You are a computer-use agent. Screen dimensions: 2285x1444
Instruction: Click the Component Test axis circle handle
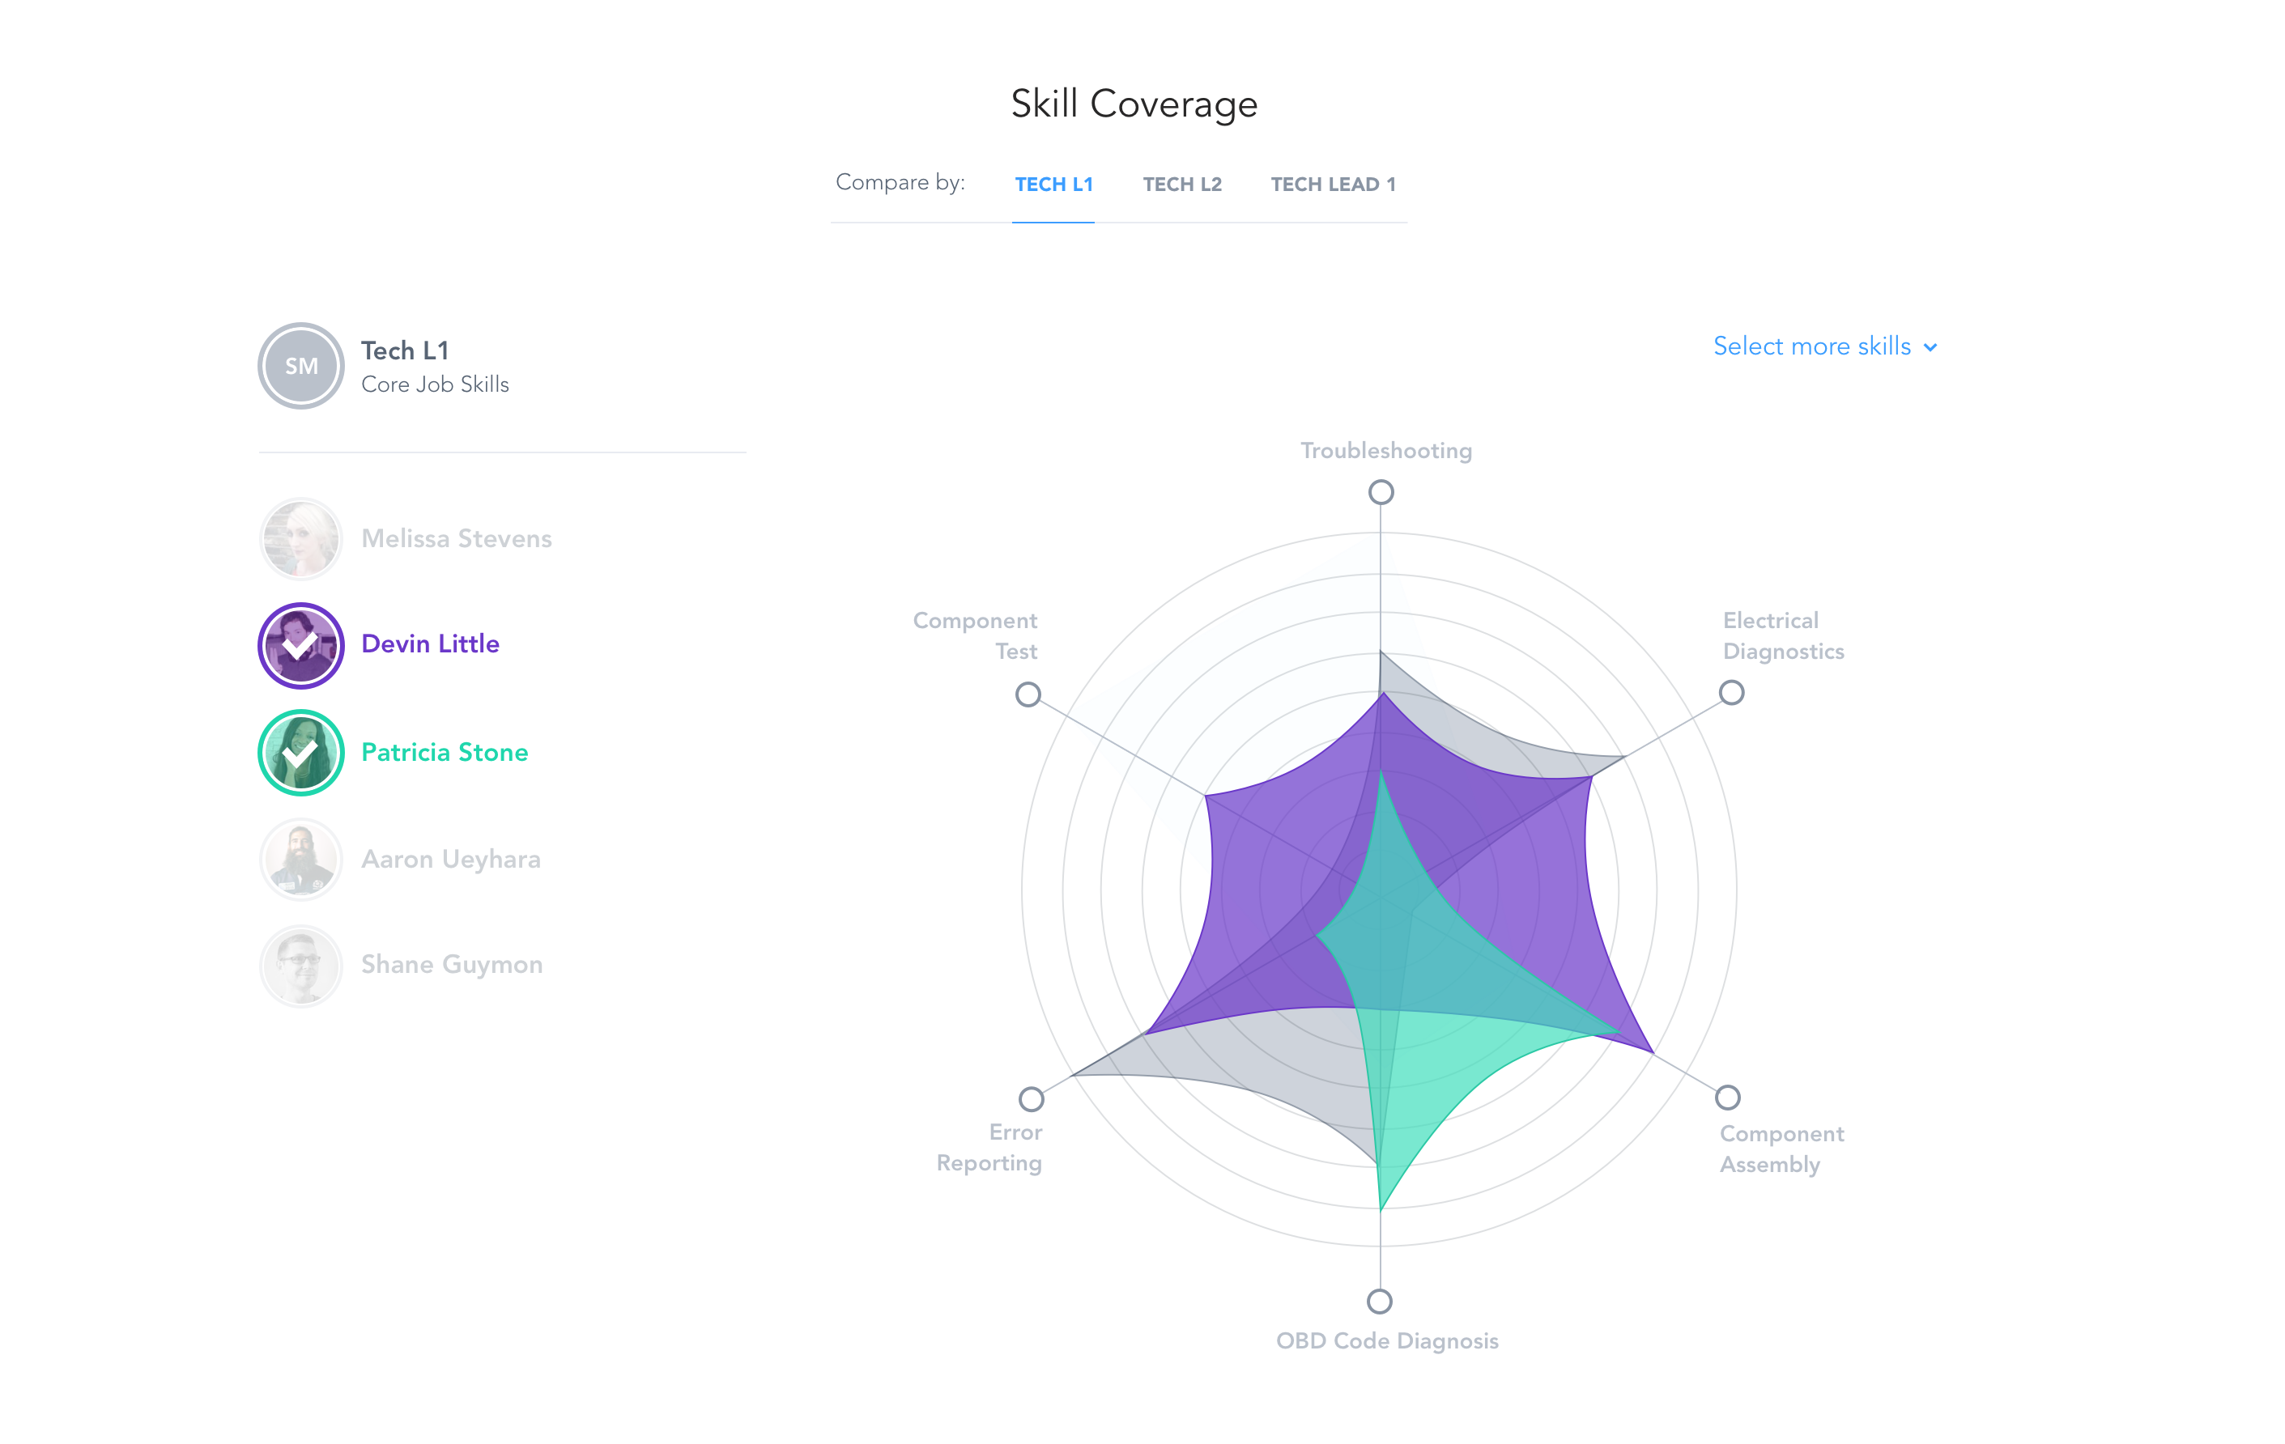1028,694
